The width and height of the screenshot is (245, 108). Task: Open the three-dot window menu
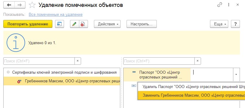pyautogui.click(x=229, y=5)
